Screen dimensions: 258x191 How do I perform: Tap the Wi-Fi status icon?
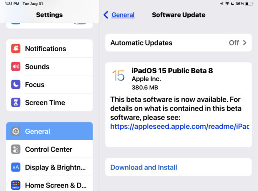pos(227,4)
